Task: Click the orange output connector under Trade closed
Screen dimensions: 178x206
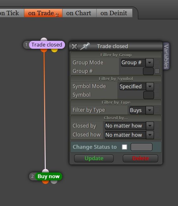Action: coord(44,50)
